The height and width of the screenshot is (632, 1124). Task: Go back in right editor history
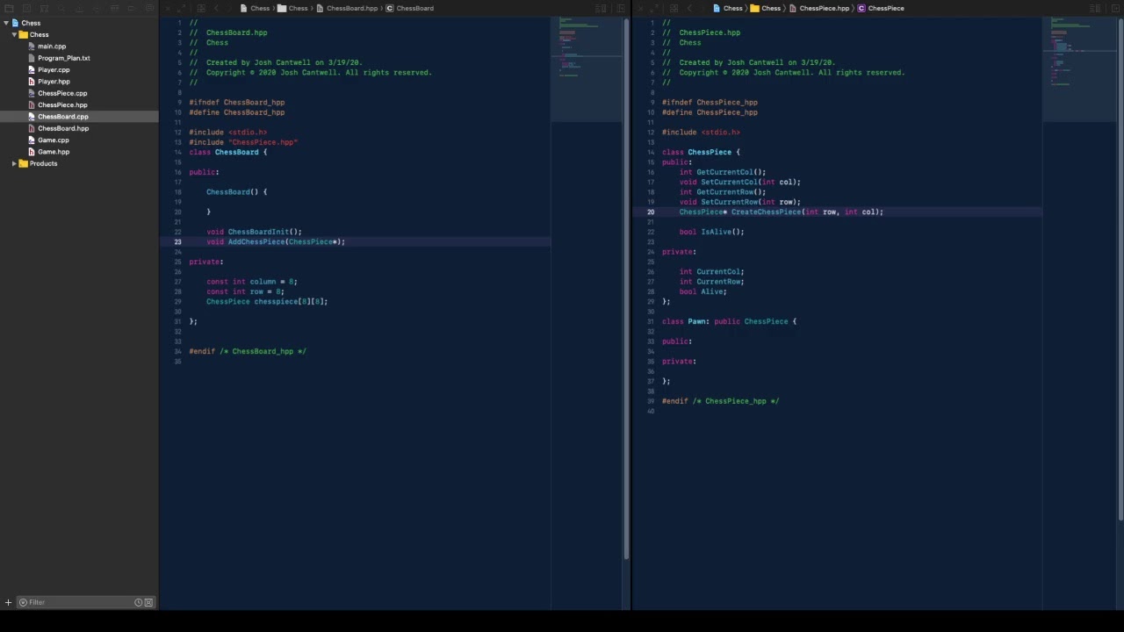point(688,8)
